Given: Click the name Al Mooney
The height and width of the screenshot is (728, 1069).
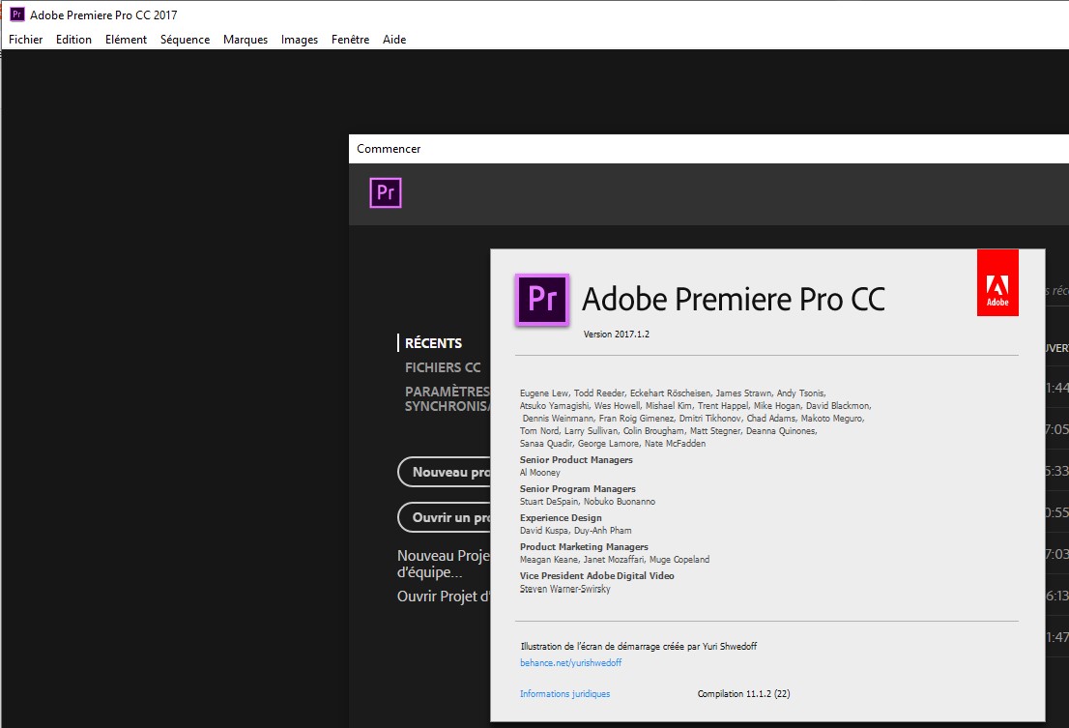Looking at the screenshot, I should coord(540,473).
